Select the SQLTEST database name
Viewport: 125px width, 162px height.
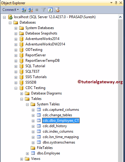pos(33,71)
